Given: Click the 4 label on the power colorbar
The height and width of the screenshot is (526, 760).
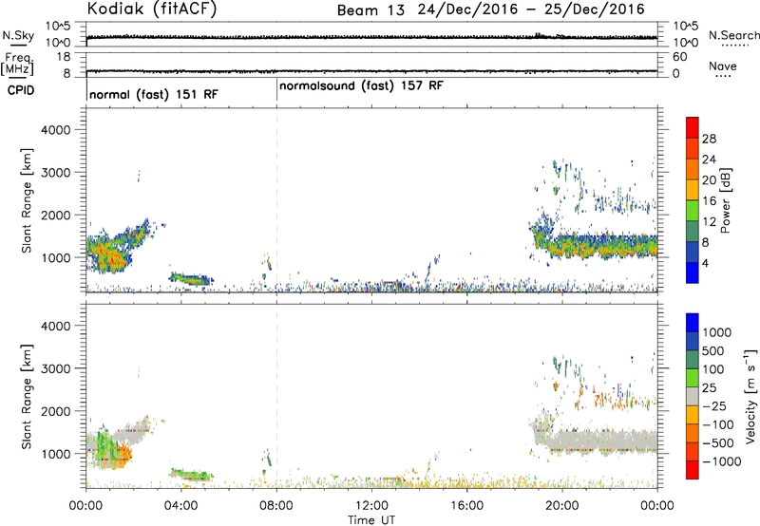Looking at the screenshot, I should pyautogui.click(x=705, y=263).
